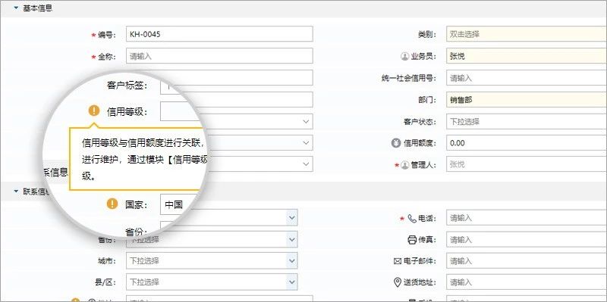The height and width of the screenshot is (302, 607).
Task: Focus the 全称 input field
Action: (219, 56)
